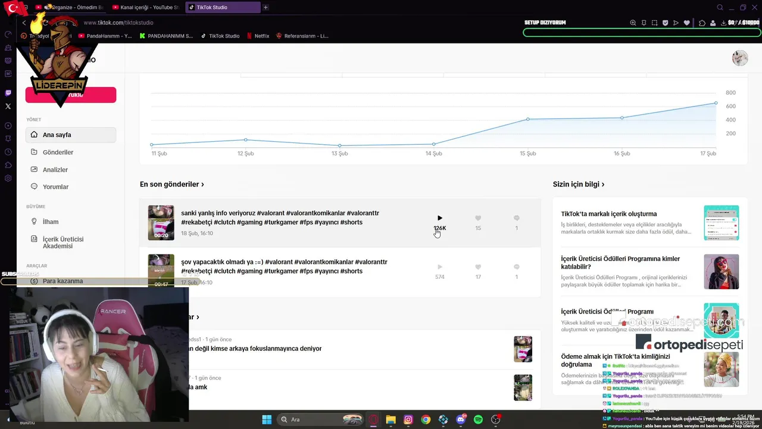This screenshot has height=429, width=762.
Task: Click the ad blocker shield icon
Action: pyautogui.click(x=665, y=23)
